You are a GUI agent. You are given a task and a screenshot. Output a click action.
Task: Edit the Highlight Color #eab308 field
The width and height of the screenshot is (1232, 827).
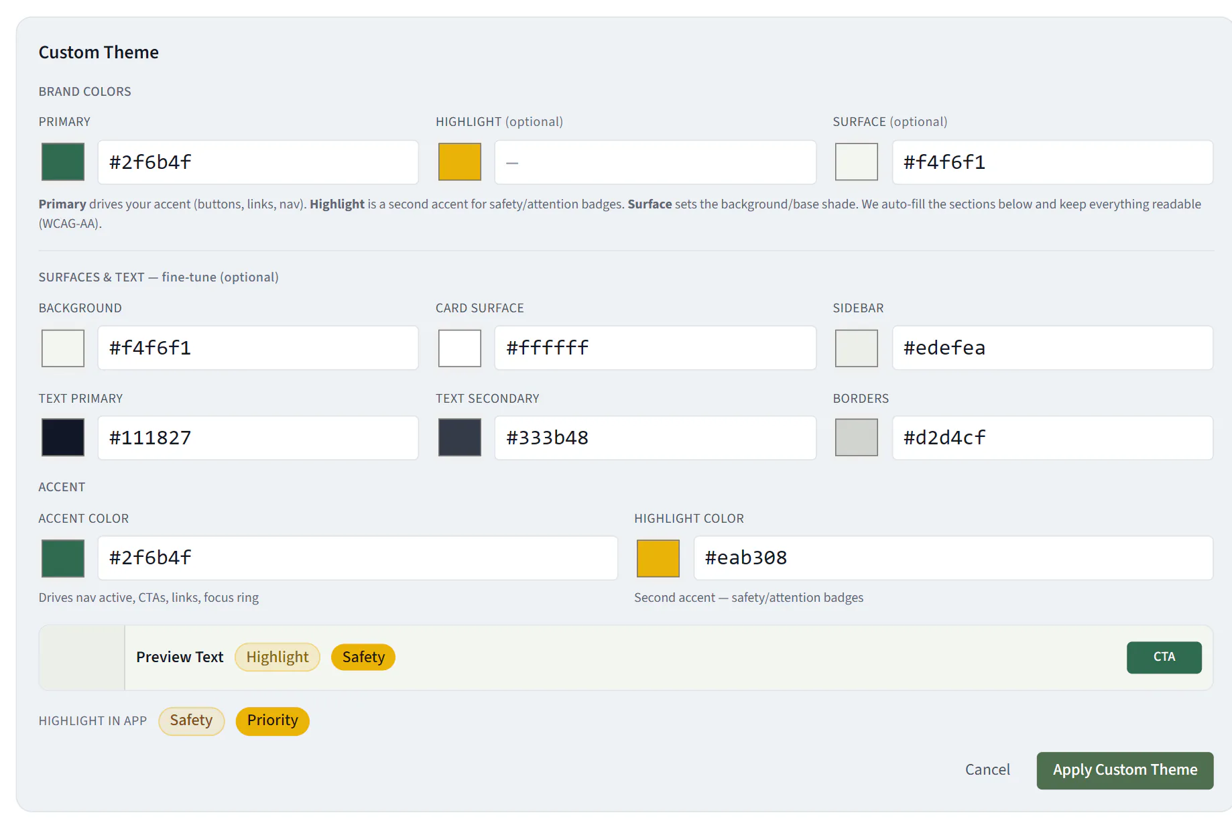click(x=953, y=558)
